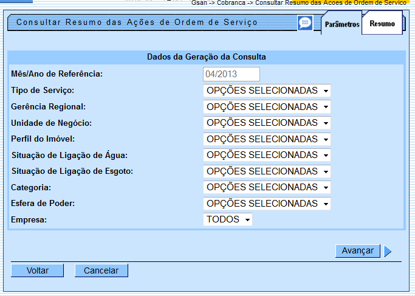
Task: Click the blue arrow beside Avançar
Action: coord(388,251)
